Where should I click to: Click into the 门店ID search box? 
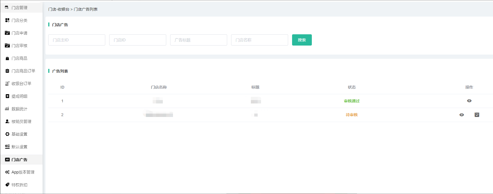pyautogui.click(x=138, y=40)
